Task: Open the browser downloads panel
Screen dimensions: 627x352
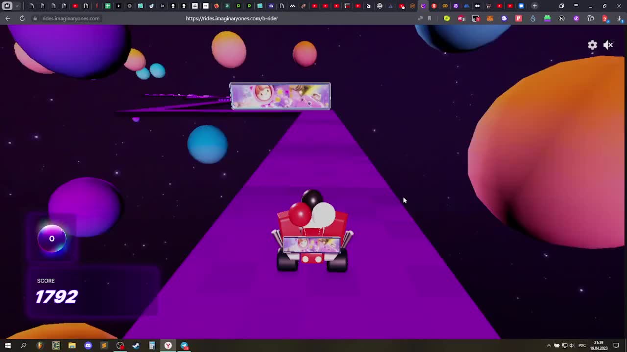Action: (619, 18)
